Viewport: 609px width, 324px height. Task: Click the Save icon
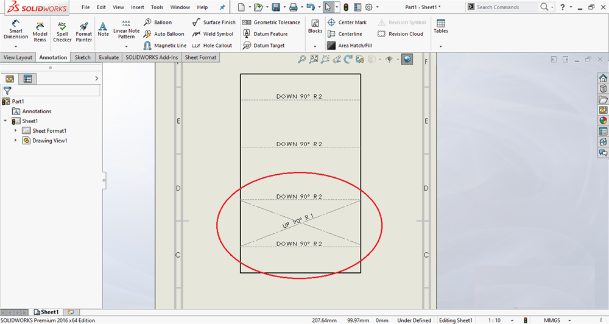[276, 7]
